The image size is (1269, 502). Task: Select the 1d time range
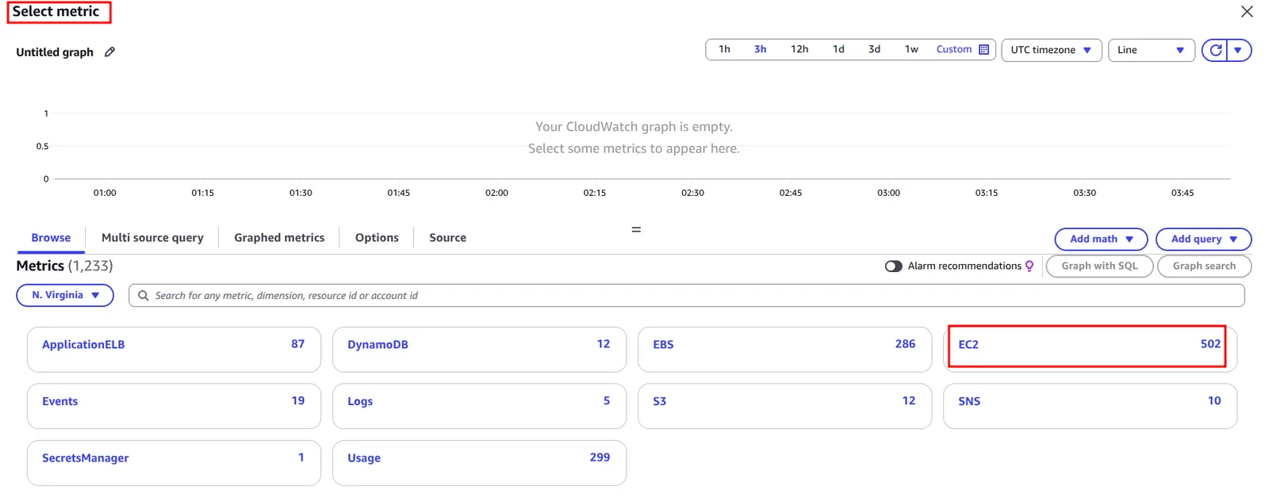(x=838, y=49)
